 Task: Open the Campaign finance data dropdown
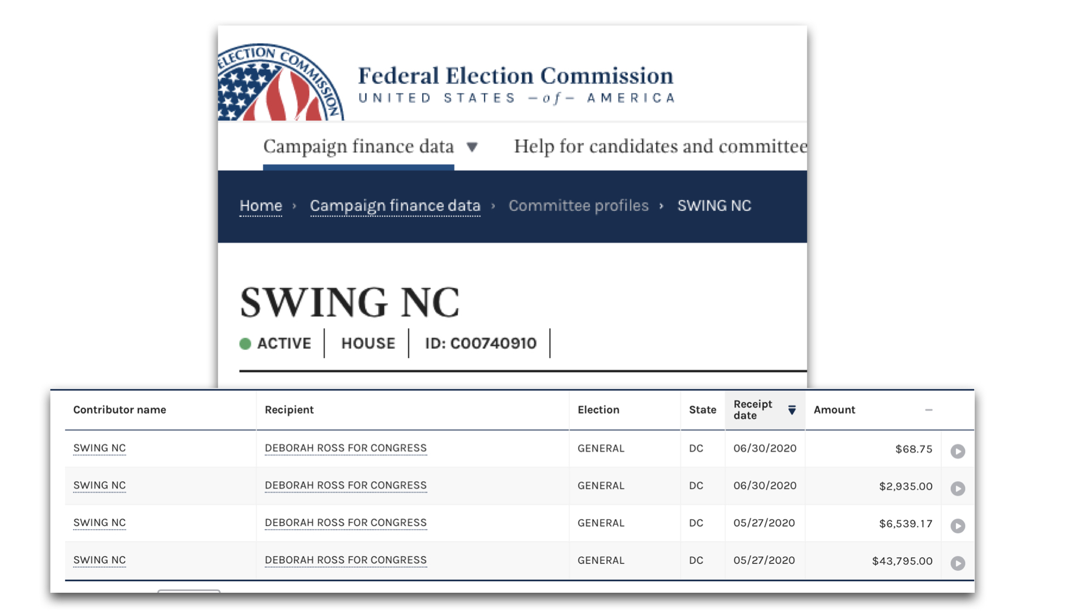coord(474,146)
